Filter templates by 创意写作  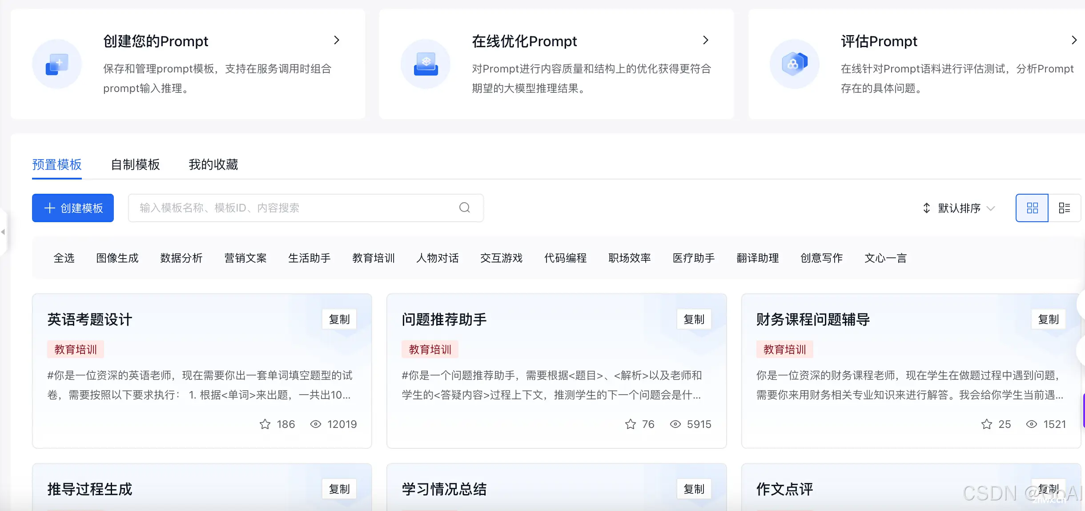pos(822,258)
